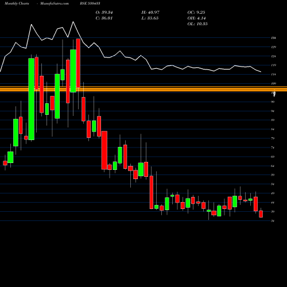Image resolution: width=287 pixels, height=287 pixels.
Task: Select the "OC: 9.25" reading
Action: (196, 13)
